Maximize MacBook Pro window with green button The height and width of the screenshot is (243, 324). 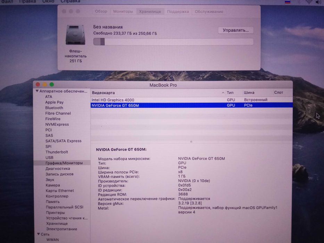pos(52,84)
